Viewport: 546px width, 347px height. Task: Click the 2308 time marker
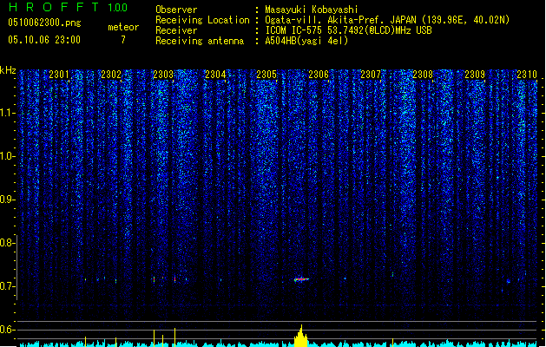coord(423,75)
